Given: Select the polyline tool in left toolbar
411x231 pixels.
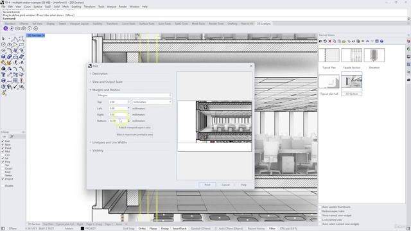Looking at the screenshot, I should click(x=15, y=38).
